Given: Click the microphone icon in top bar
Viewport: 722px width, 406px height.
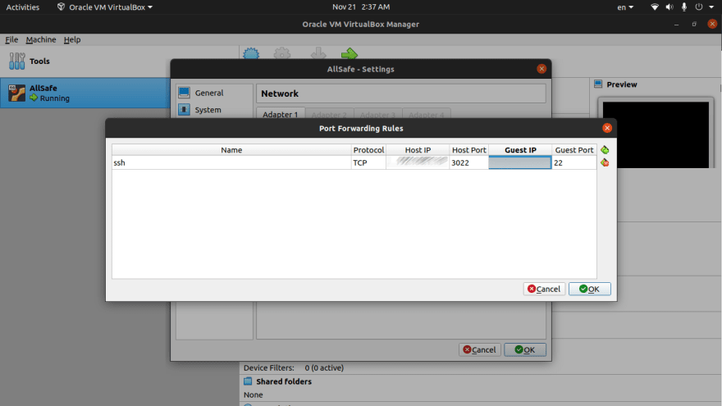Looking at the screenshot, I should click(683, 7).
